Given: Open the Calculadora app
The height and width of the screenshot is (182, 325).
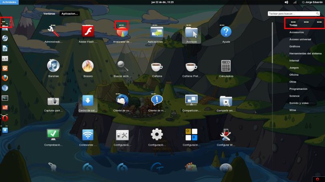Looking at the screenshot, I should pyautogui.click(x=226, y=66).
